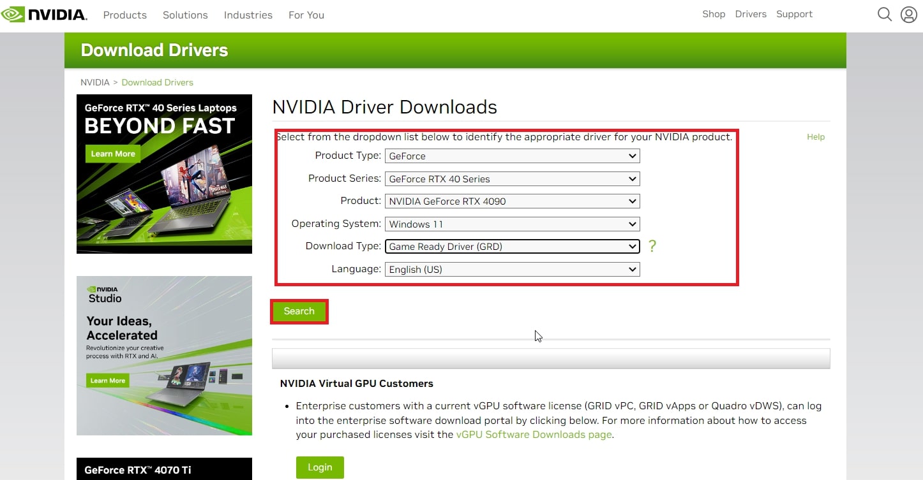This screenshot has height=480, width=923.
Task: Click Learn More on the NVIDIA Studio ad
Action: coord(108,381)
